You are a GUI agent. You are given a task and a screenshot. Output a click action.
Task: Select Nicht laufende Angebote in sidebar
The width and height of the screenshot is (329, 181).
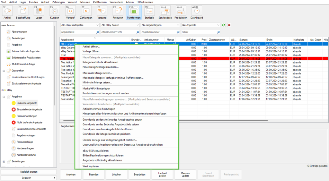point(29,122)
